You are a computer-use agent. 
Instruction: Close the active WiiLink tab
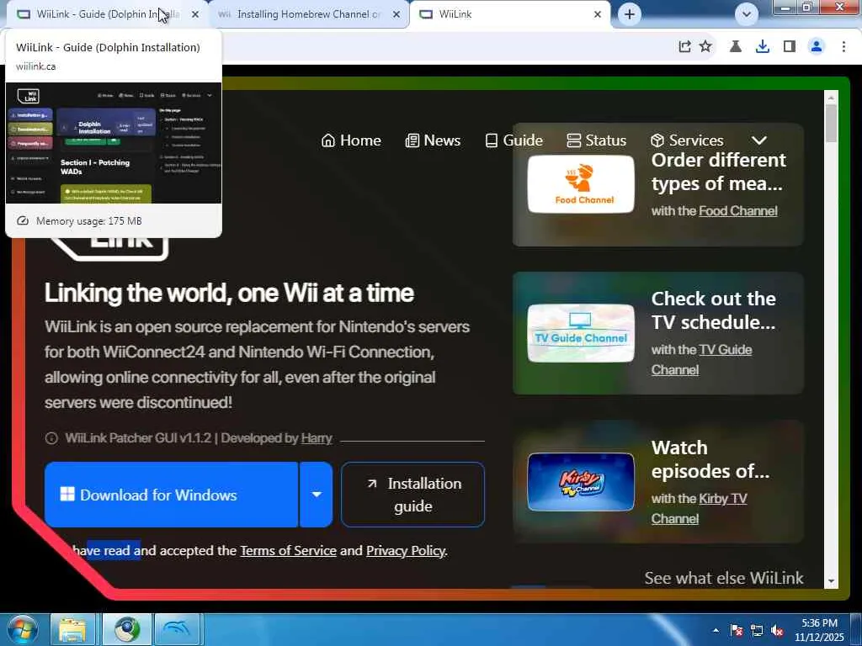pos(598,15)
